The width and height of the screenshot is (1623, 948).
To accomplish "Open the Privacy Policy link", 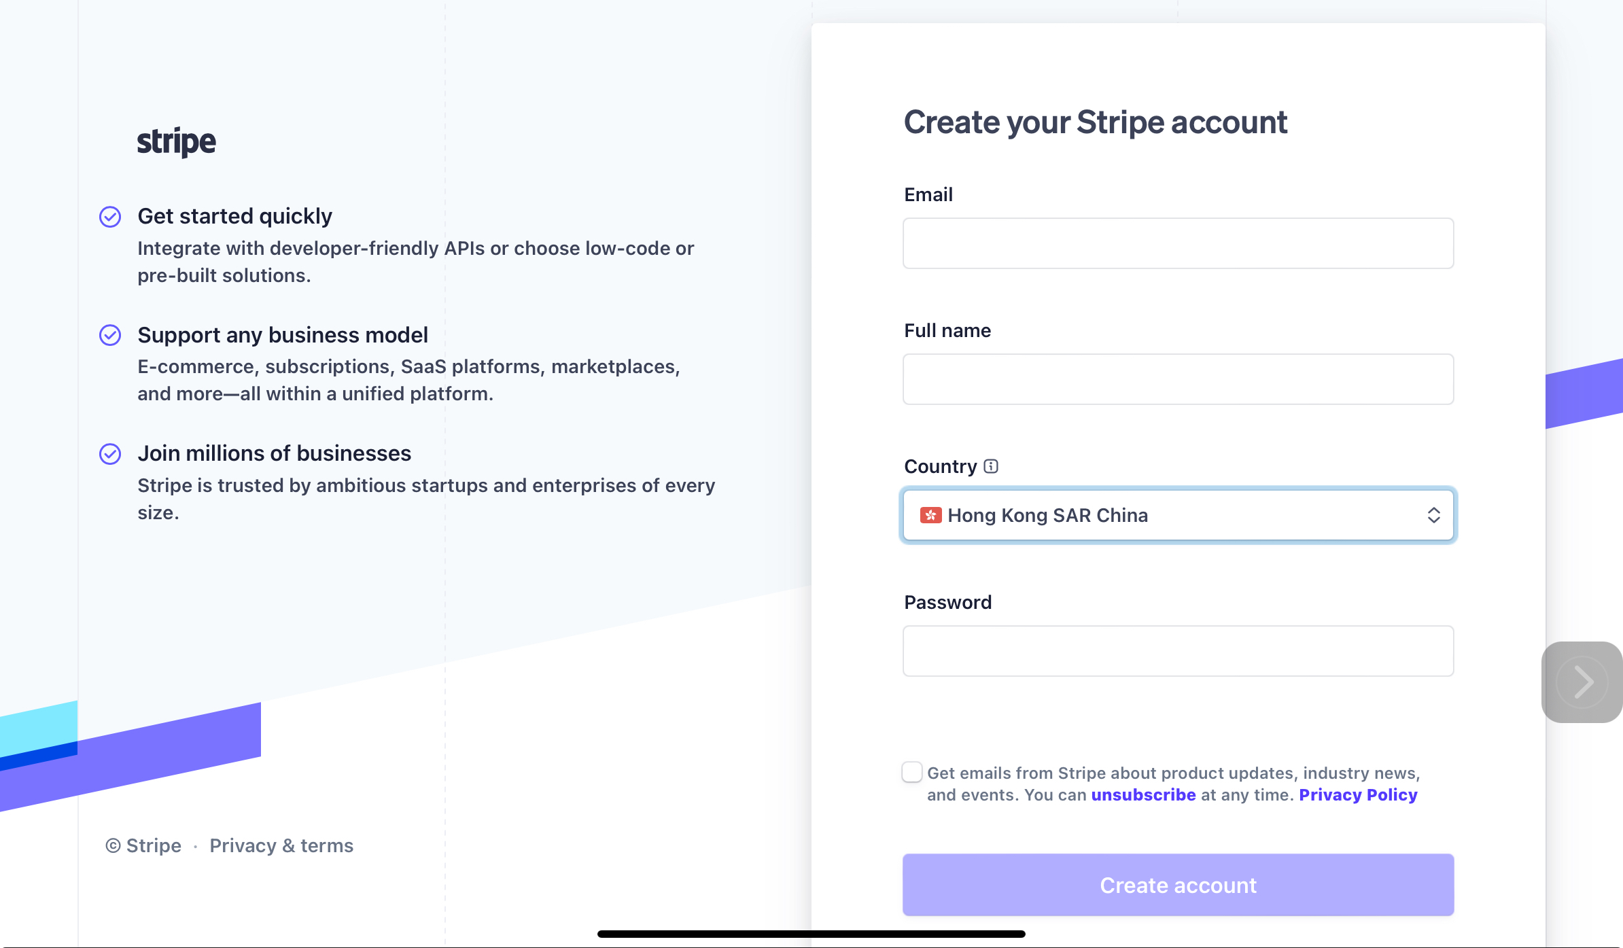I will pos(1358,795).
